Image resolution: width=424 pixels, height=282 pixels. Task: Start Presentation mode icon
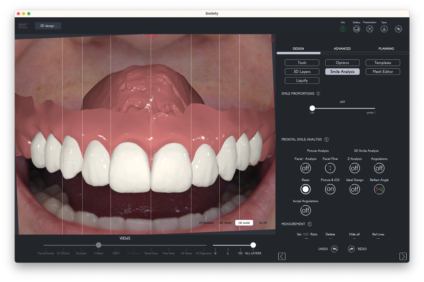(370, 29)
